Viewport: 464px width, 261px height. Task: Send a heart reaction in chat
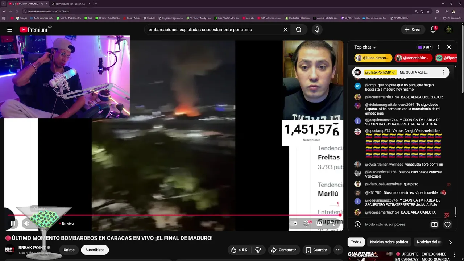(448, 224)
